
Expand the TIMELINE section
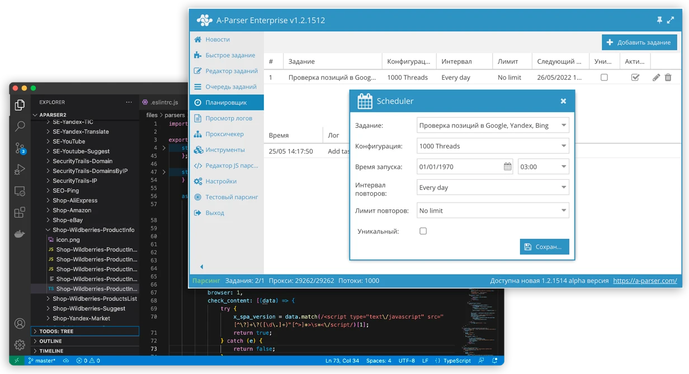point(85,351)
